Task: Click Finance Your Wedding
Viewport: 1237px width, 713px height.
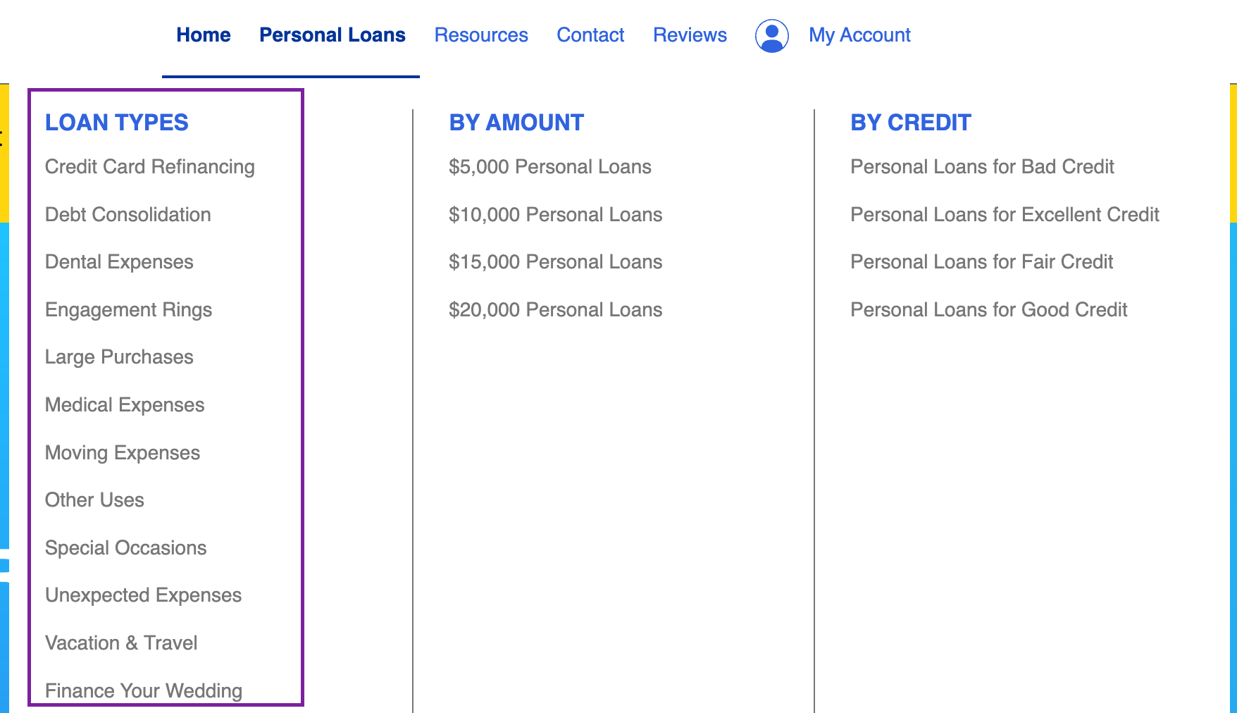Action: (144, 690)
